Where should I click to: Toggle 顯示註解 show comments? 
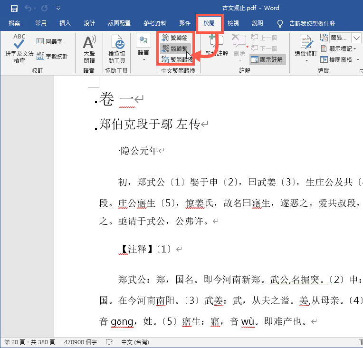click(268, 59)
